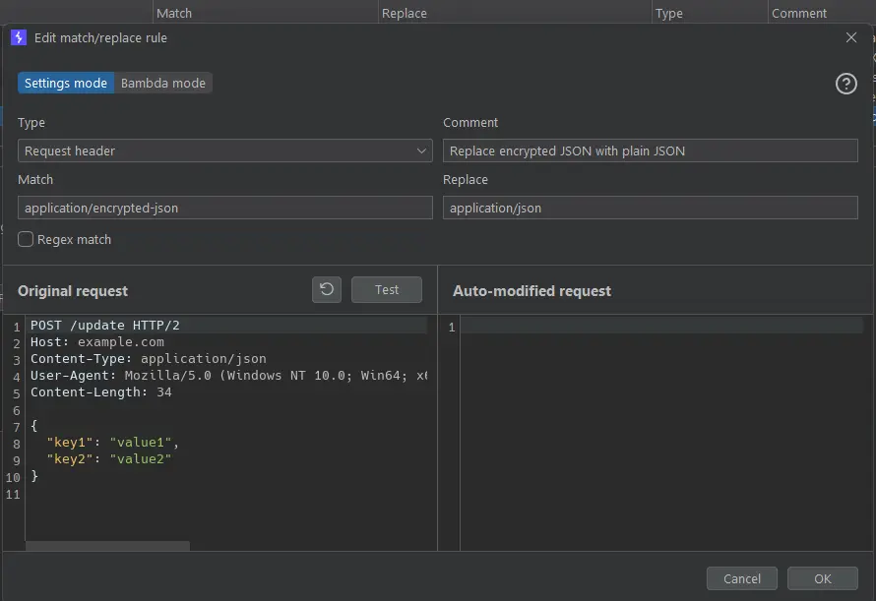Click the Cancel button
This screenshot has width=876, height=601.
742,578
